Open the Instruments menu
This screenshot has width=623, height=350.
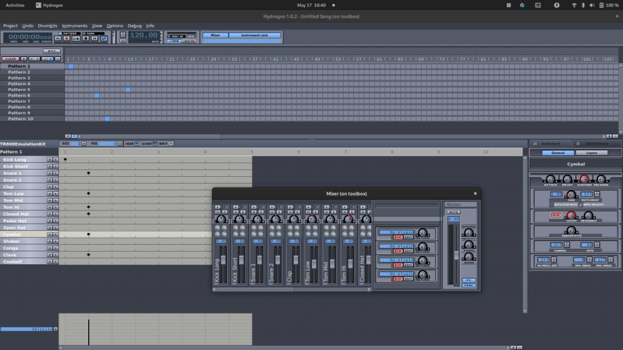click(74, 26)
